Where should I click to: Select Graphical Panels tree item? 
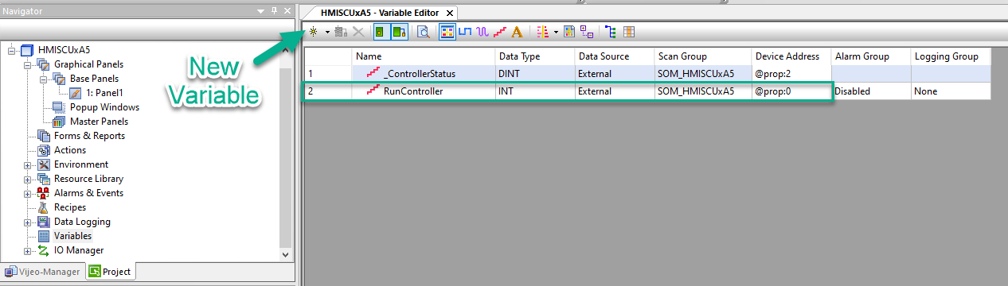(x=88, y=64)
